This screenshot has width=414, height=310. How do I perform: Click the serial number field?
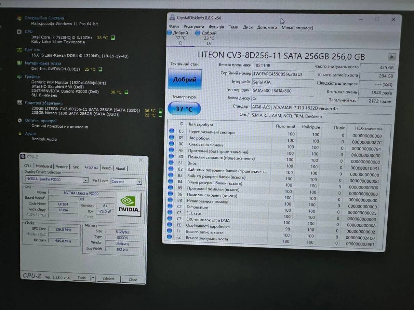click(282, 74)
